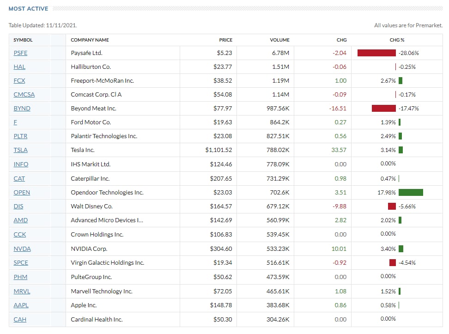Click the red bar for Virgin Galactic -4.54%
The width and height of the screenshot is (449, 334).
[x=393, y=263]
